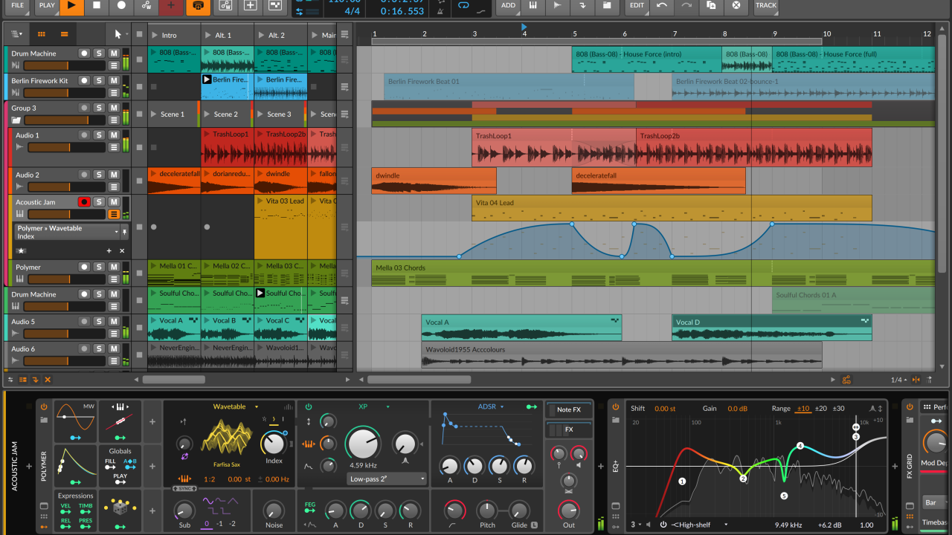Solo the Drum Machine track
Viewport: 952px width, 535px height.
[99, 53]
